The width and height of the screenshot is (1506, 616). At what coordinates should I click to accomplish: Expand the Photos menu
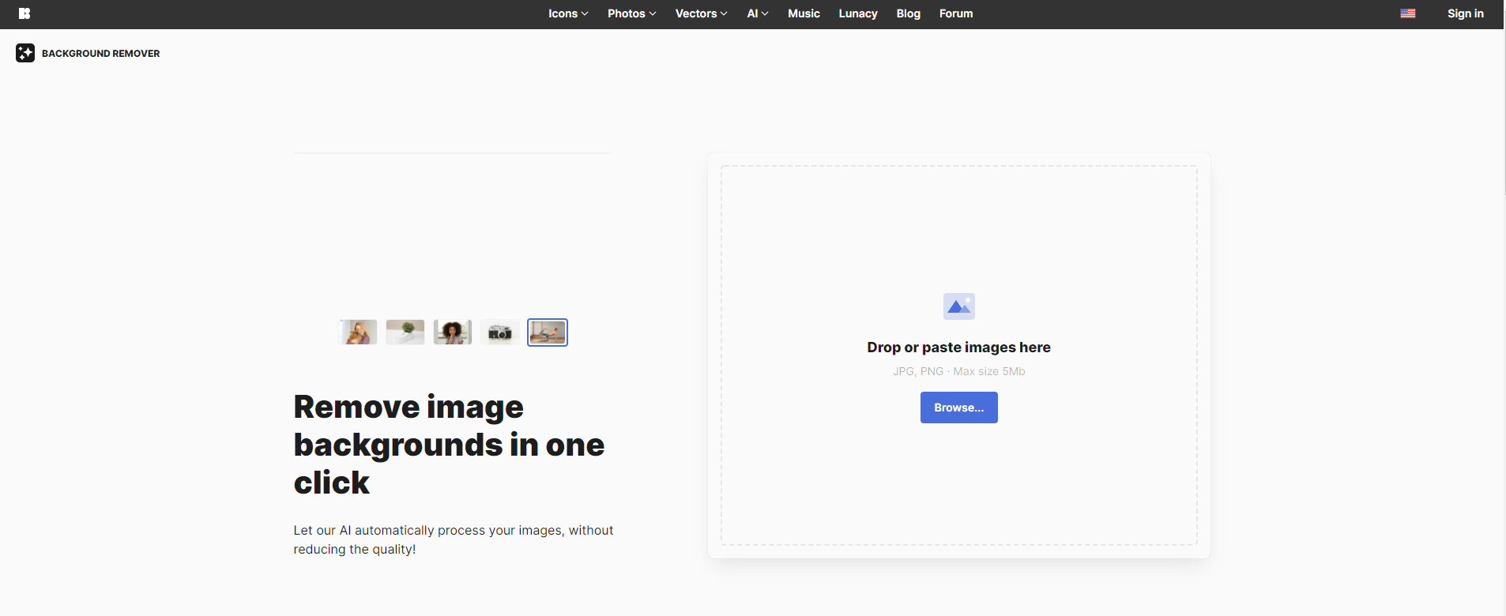point(632,13)
